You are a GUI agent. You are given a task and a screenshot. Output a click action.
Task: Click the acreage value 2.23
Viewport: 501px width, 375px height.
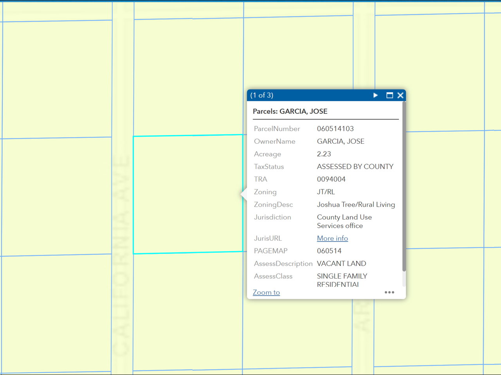point(324,154)
